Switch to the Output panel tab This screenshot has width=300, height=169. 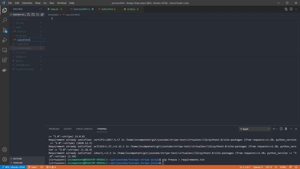point(67,129)
